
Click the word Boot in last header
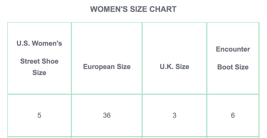(x=225, y=67)
